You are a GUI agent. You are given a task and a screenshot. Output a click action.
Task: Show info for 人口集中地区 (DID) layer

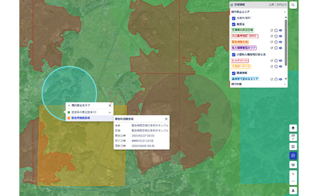276,36
